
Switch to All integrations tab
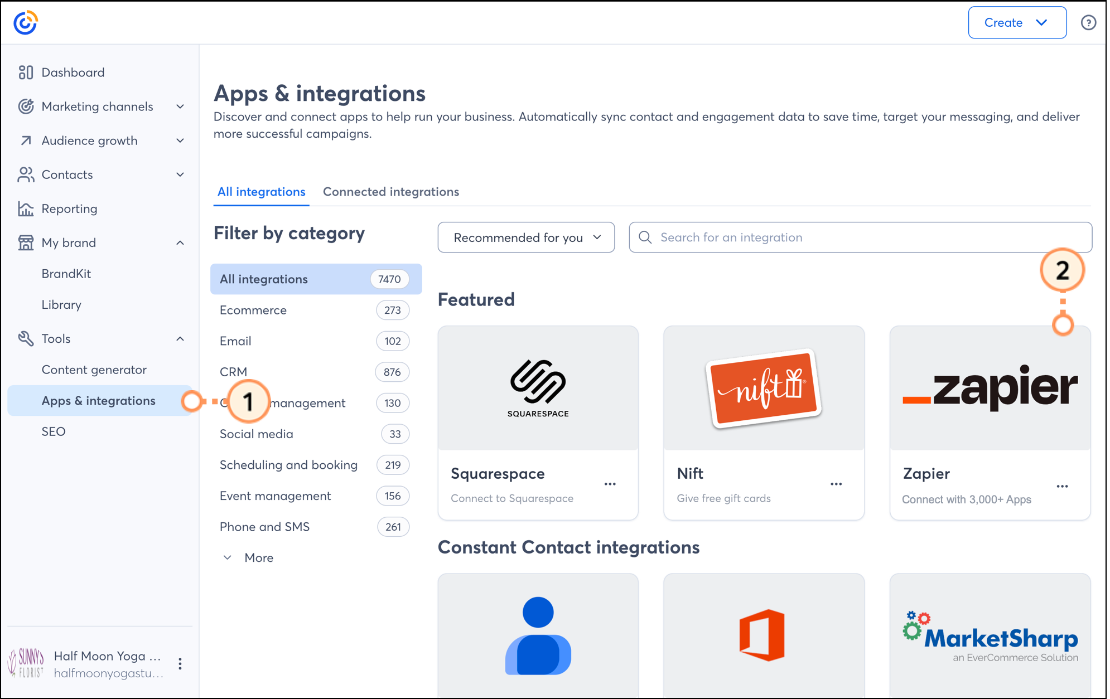(x=261, y=192)
